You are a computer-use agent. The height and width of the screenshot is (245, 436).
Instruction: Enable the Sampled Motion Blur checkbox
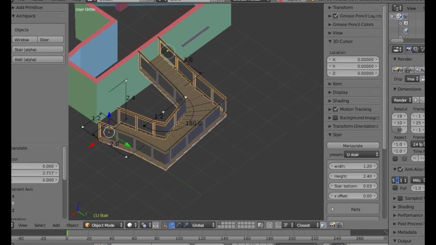tap(400, 198)
